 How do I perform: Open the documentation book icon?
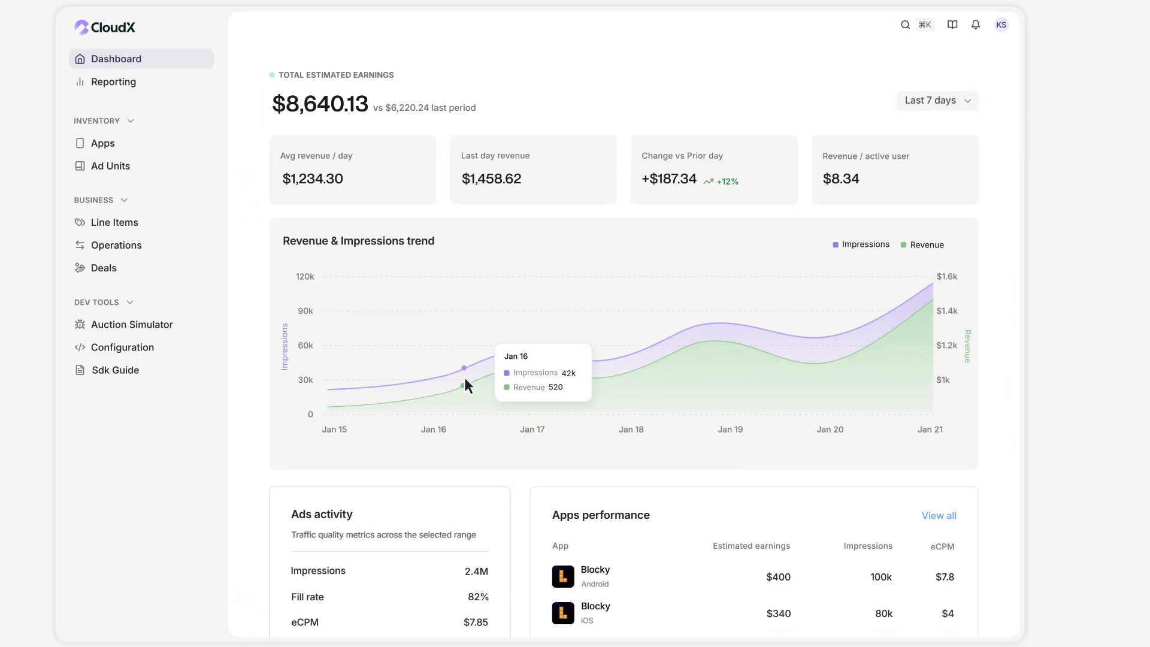pos(952,25)
